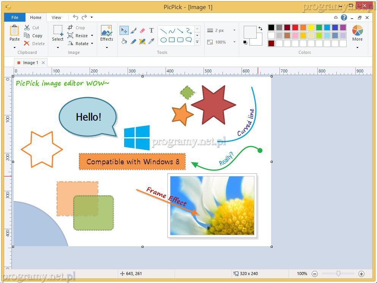Expand the shapes gallery list
377x283 pixels.
tap(197, 42)
